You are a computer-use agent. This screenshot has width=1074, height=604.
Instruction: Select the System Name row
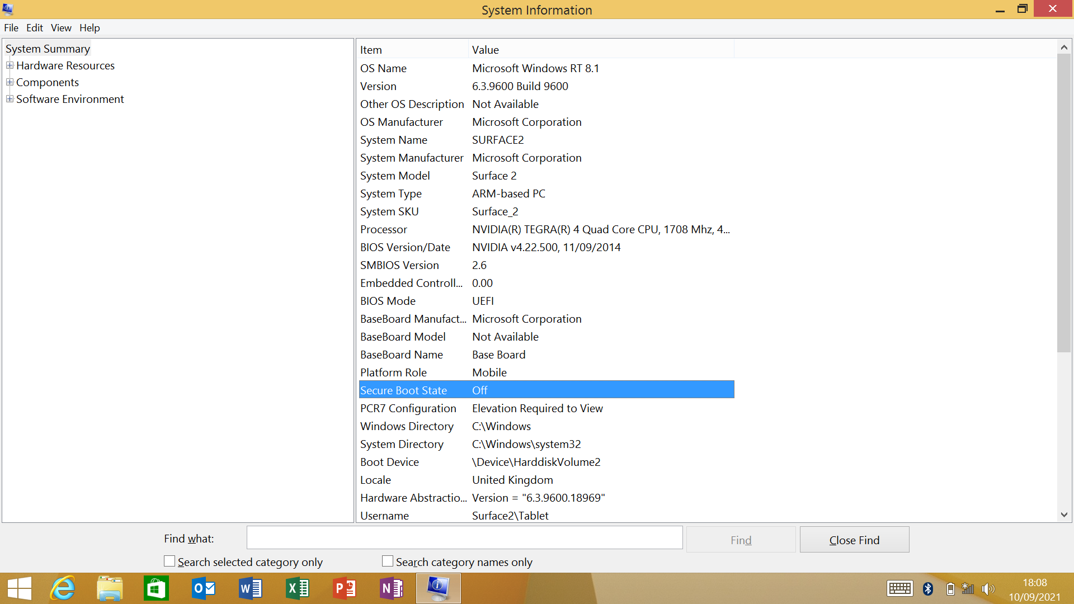(546, 140)
